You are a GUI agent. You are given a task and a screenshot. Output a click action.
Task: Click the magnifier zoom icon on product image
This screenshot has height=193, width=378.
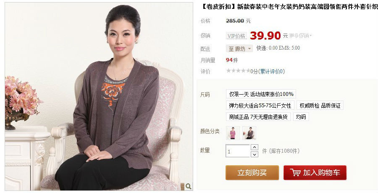(x=188, y=186)
